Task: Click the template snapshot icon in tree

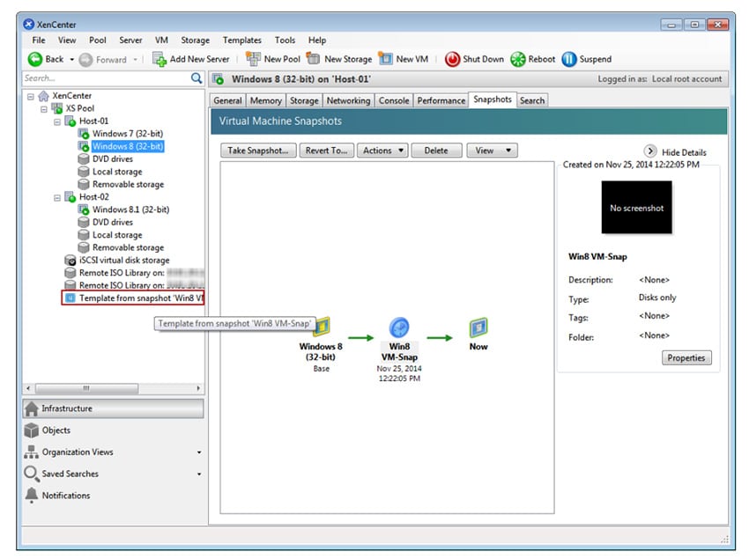Action: coord(70,298)
